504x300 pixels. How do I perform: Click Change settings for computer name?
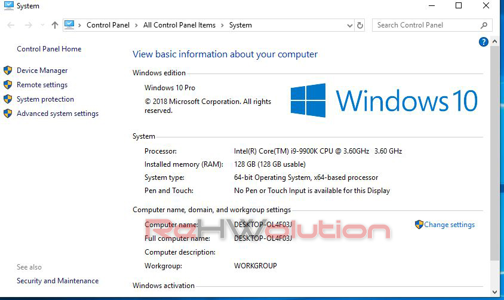click(x=449, y=225)
